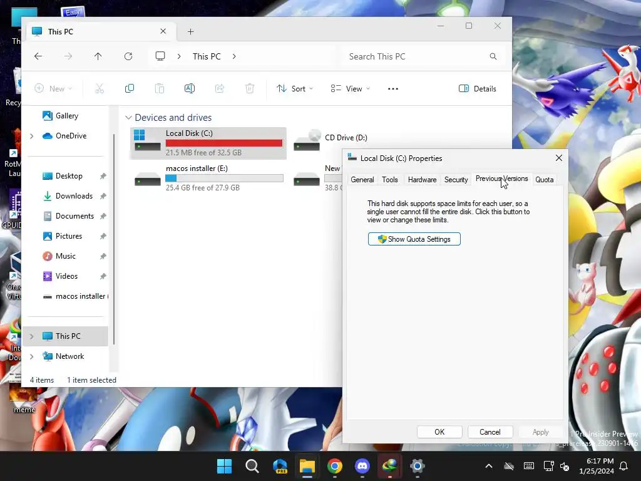
Task: Click the navigation pane scrollbar
Action: click(114, 239)
